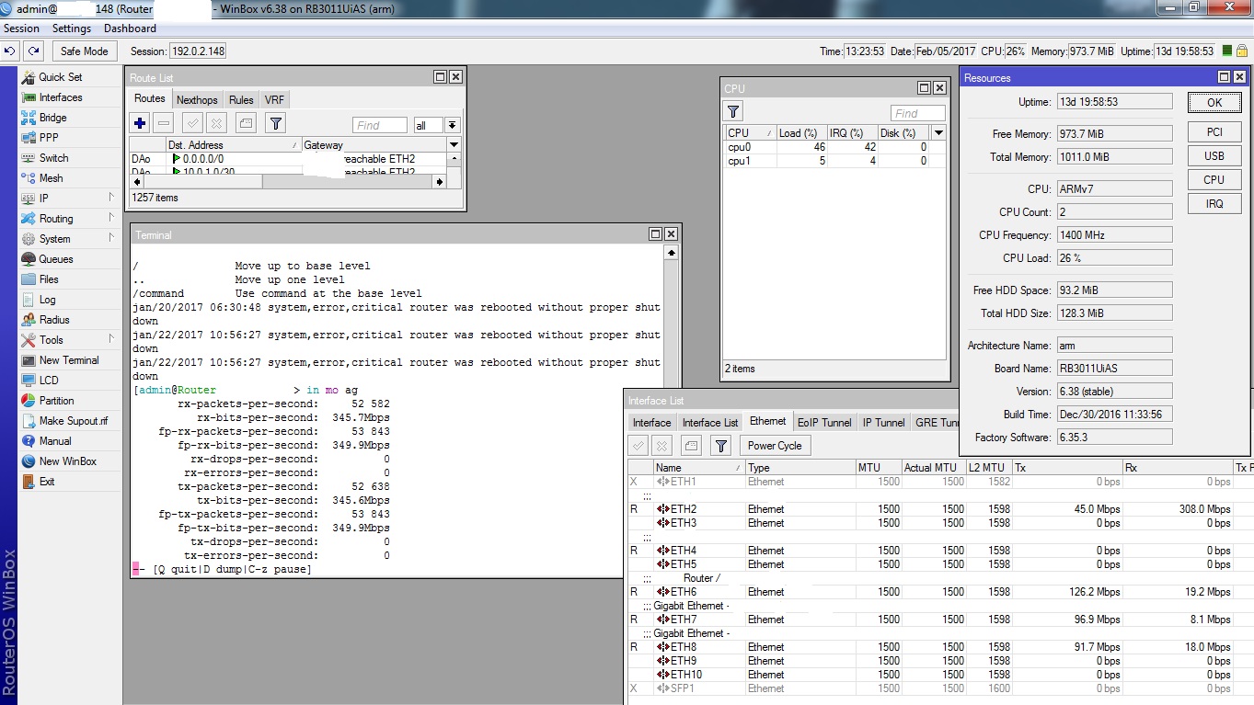This screenshot has height=705, width=1254.
Task: Click the disable X in Interface List
Action: [662, 446]
